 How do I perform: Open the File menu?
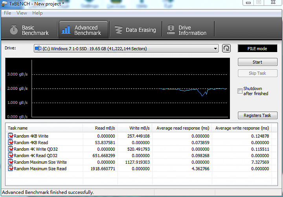click(7, 13)
